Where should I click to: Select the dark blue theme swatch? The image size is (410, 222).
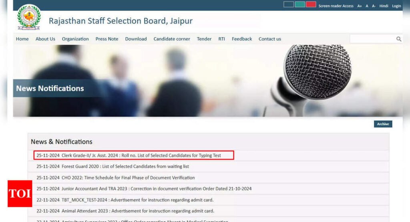[x=289, y=4]
